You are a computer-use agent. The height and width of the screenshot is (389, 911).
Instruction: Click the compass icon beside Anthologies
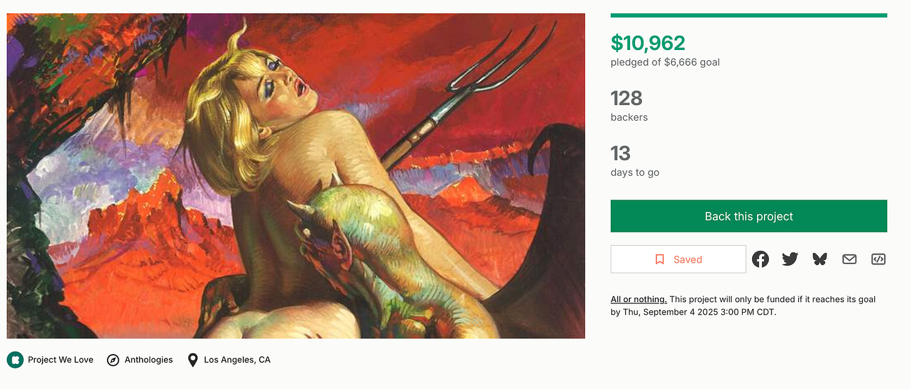click(x=113, y=360)
